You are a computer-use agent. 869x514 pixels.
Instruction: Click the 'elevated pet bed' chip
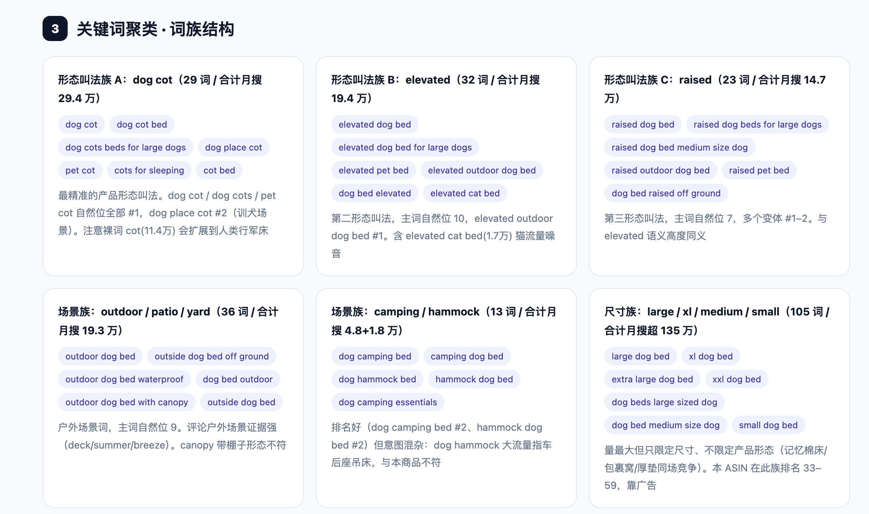click(374, 170)
